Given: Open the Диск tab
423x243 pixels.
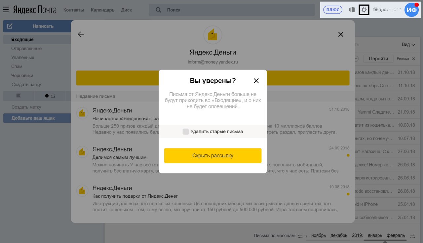Looking at the screenshot, I should [126, 10].
